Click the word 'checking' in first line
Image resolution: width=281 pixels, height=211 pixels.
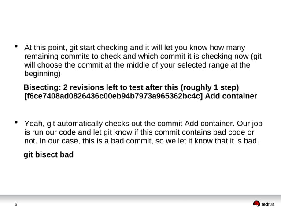point(112,48)
